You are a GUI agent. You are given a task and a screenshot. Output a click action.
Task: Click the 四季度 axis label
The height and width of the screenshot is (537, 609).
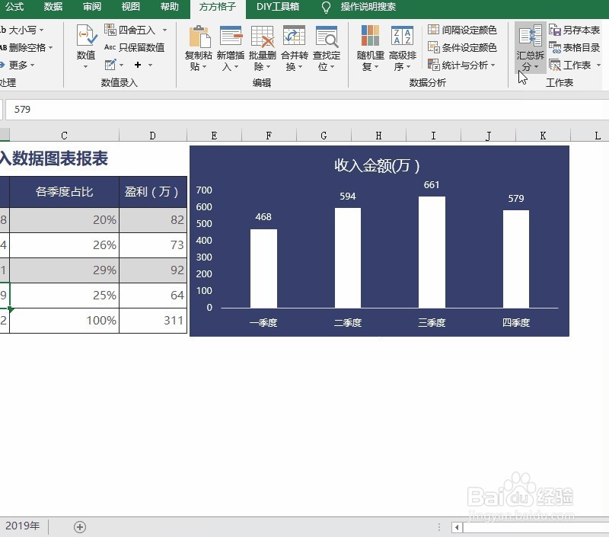point(516,322)
